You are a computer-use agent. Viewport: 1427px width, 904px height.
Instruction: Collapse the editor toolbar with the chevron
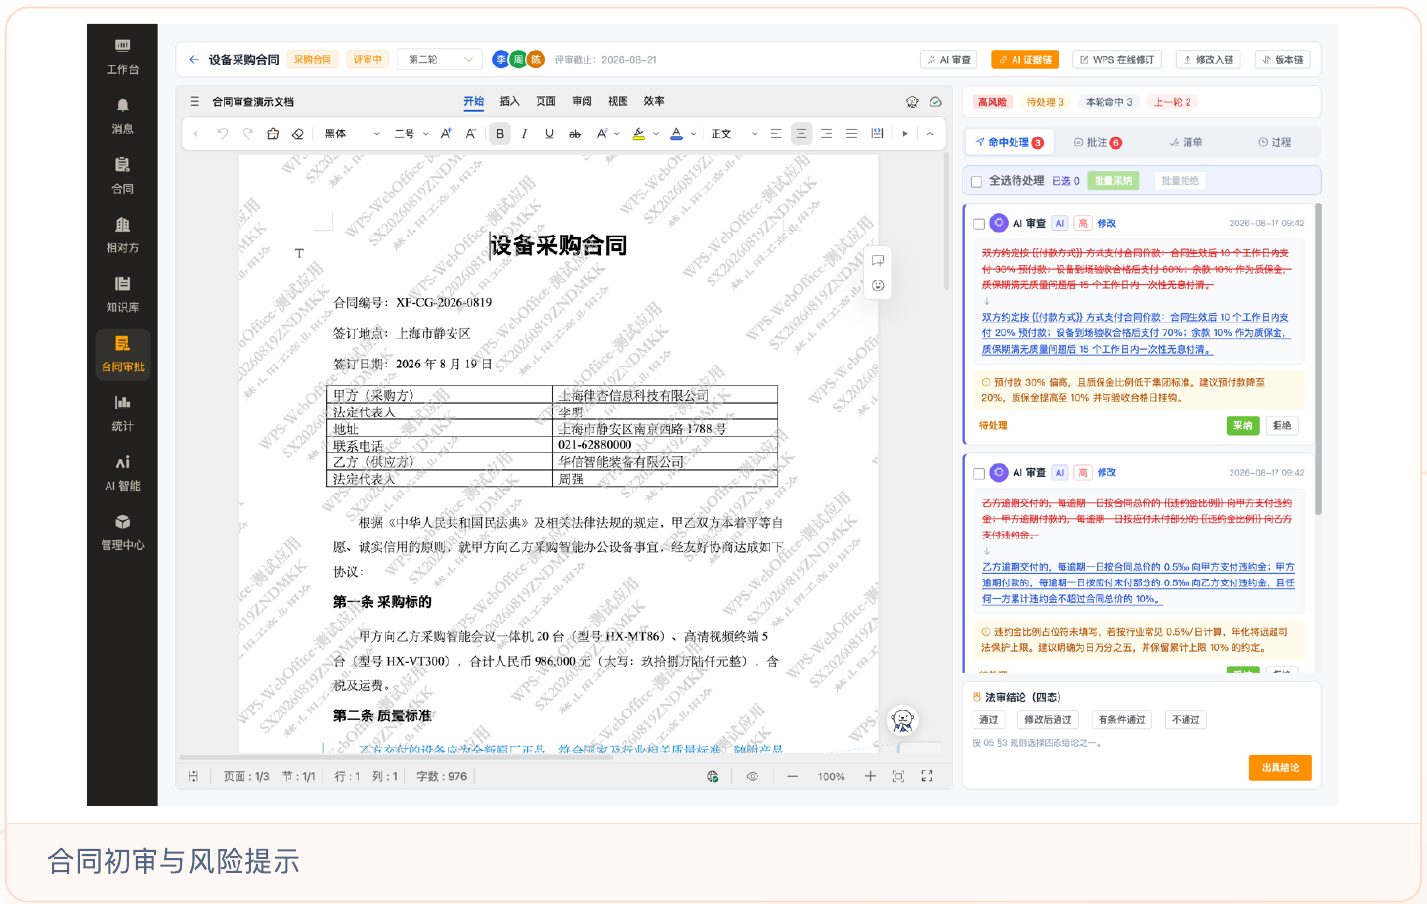pos(930,134)
